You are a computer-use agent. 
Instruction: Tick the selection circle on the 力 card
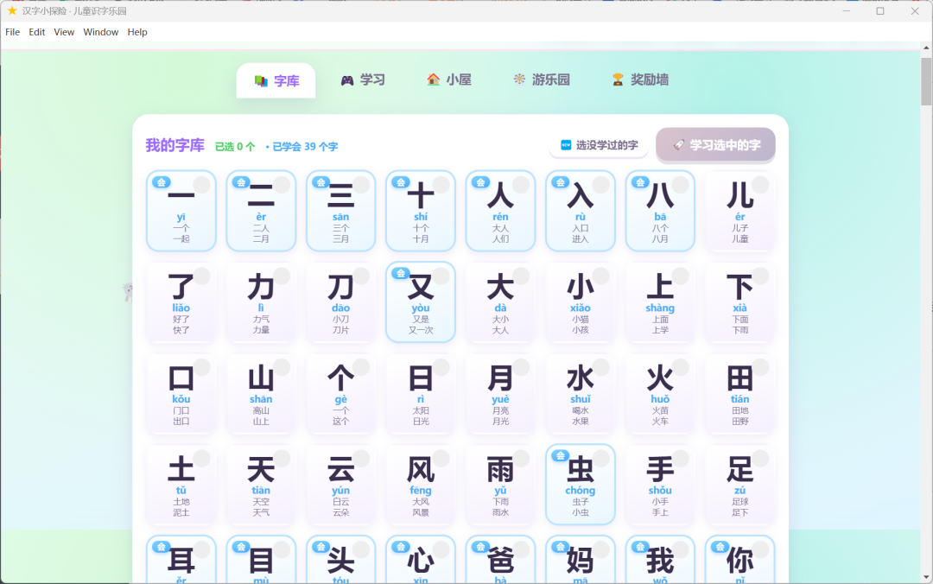(282, 276)
